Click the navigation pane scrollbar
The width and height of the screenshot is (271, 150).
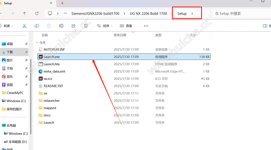tap(31, 96)
